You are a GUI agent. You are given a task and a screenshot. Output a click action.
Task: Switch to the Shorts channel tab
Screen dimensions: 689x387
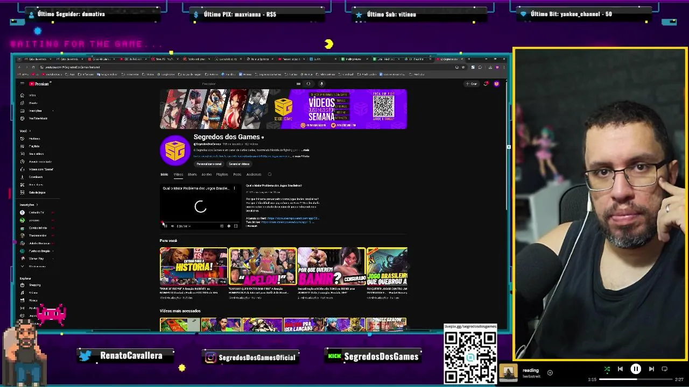(192, 174)
